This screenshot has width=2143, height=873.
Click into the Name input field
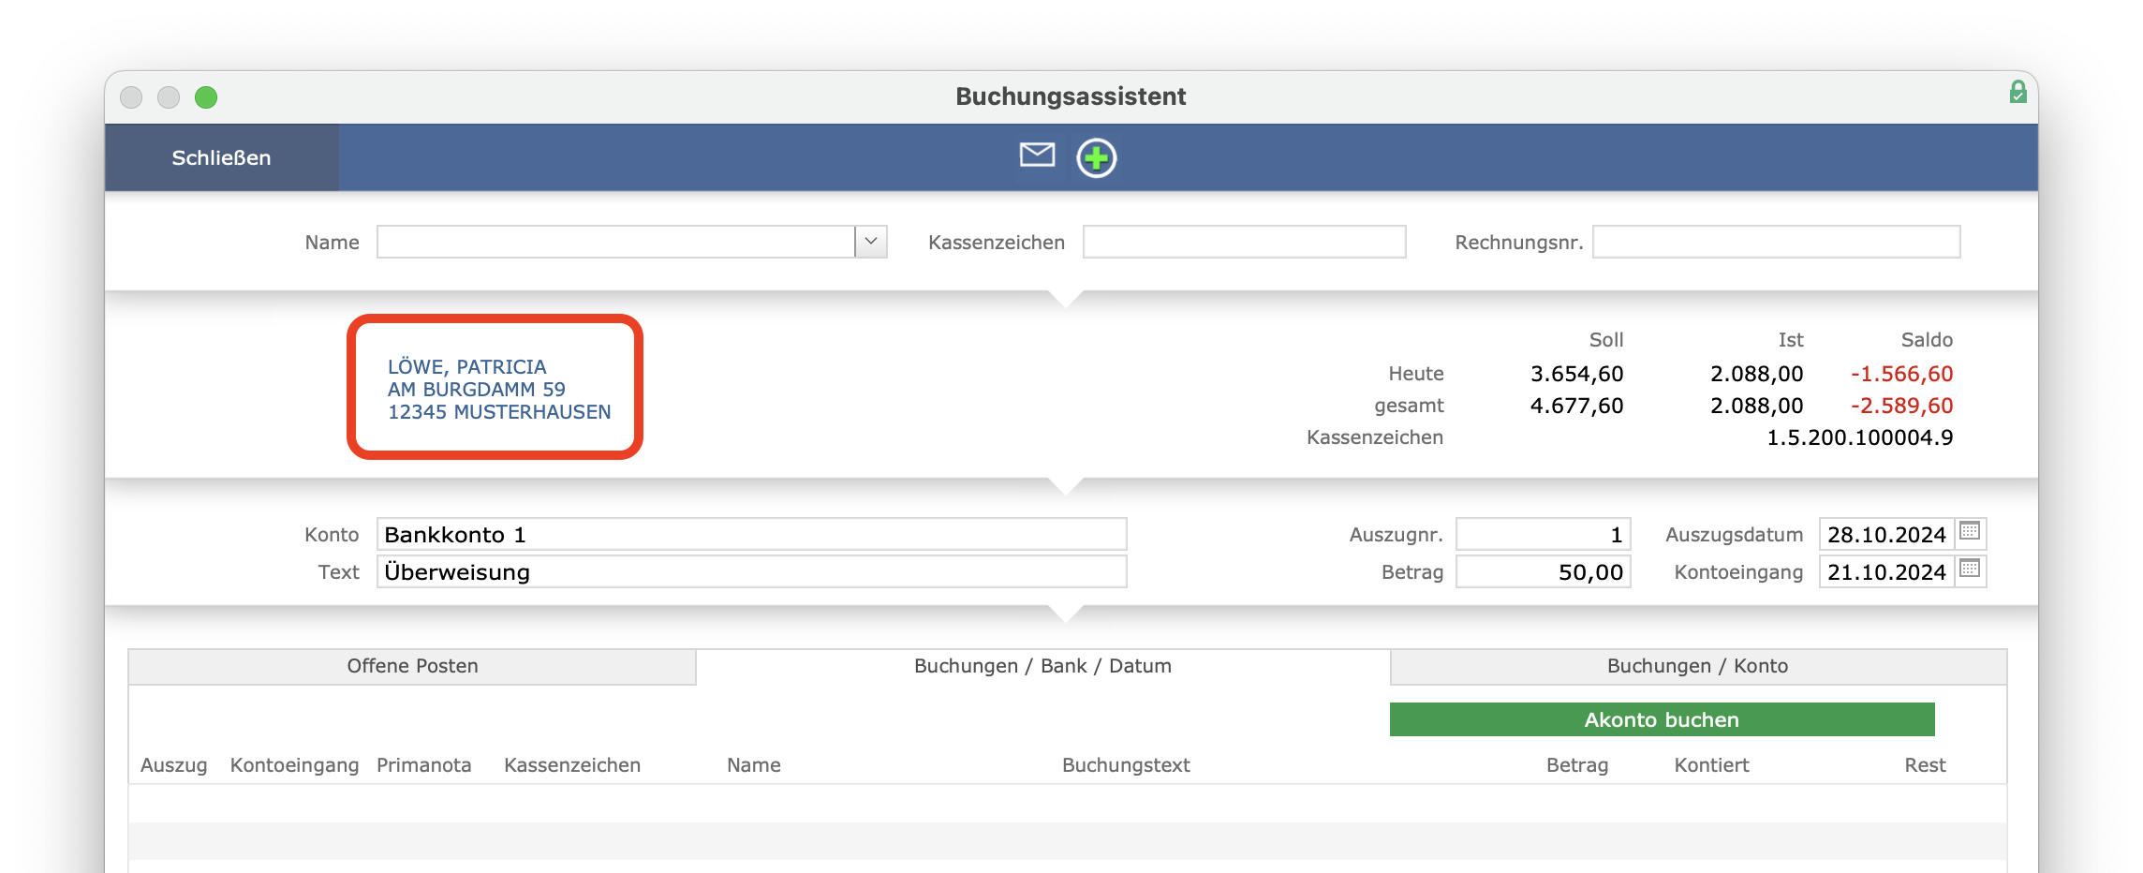click(615, 242)
